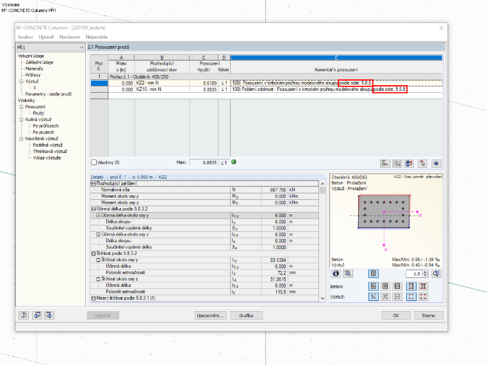Viewport: 487px width, 365px height.
Task: Confirm with the OK button
Action: point(396,315)
